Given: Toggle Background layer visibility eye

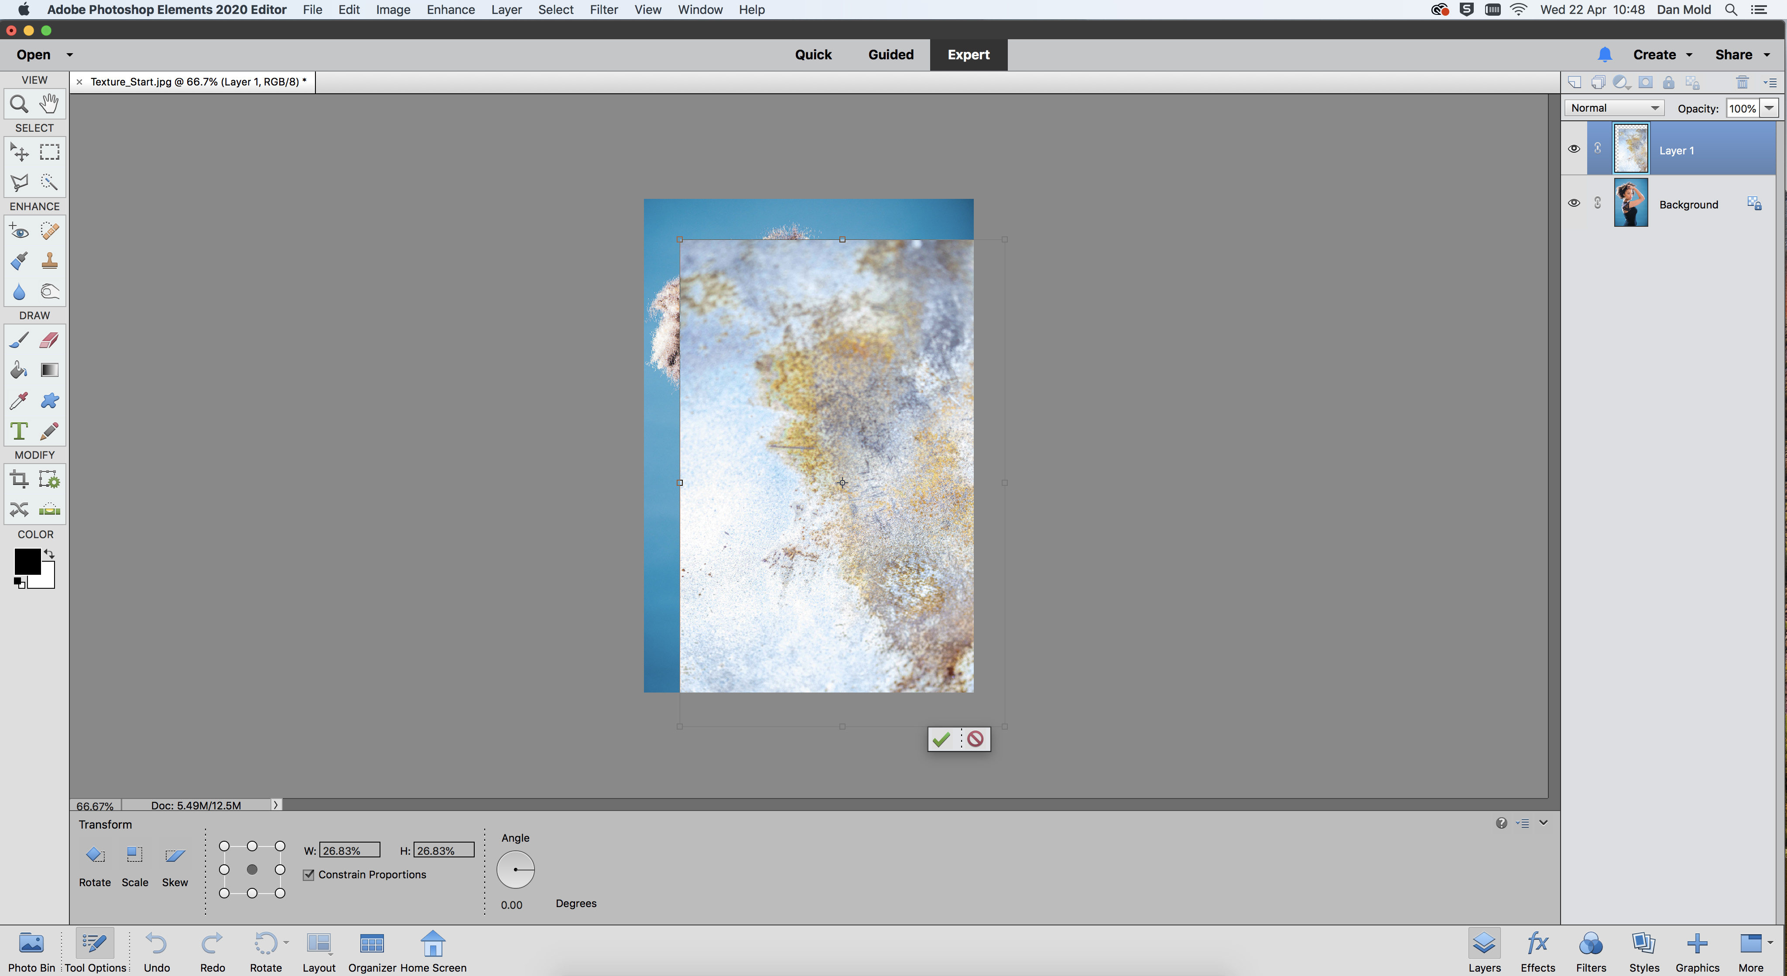Looking at the screenshot, I should (1574, 203).
